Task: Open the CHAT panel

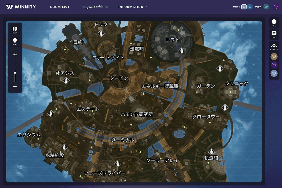Action: click(274, 34)
